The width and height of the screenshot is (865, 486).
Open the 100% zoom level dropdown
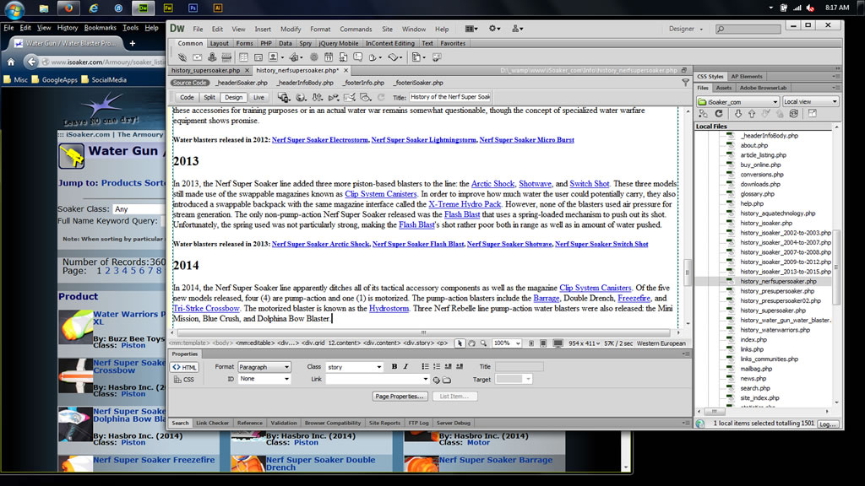pos(507,343)
